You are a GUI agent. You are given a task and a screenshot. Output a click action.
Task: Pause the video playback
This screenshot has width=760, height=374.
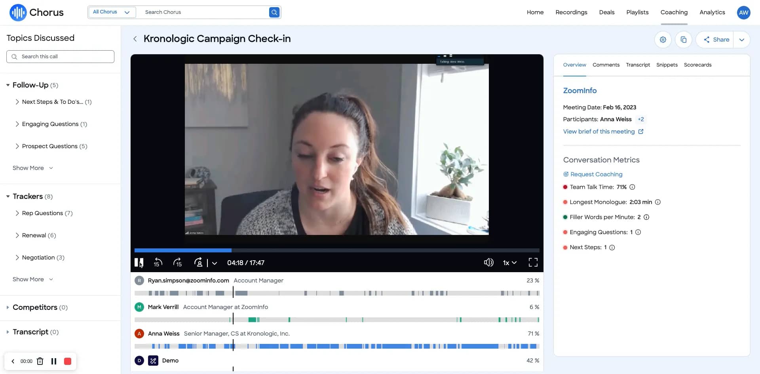139,262
